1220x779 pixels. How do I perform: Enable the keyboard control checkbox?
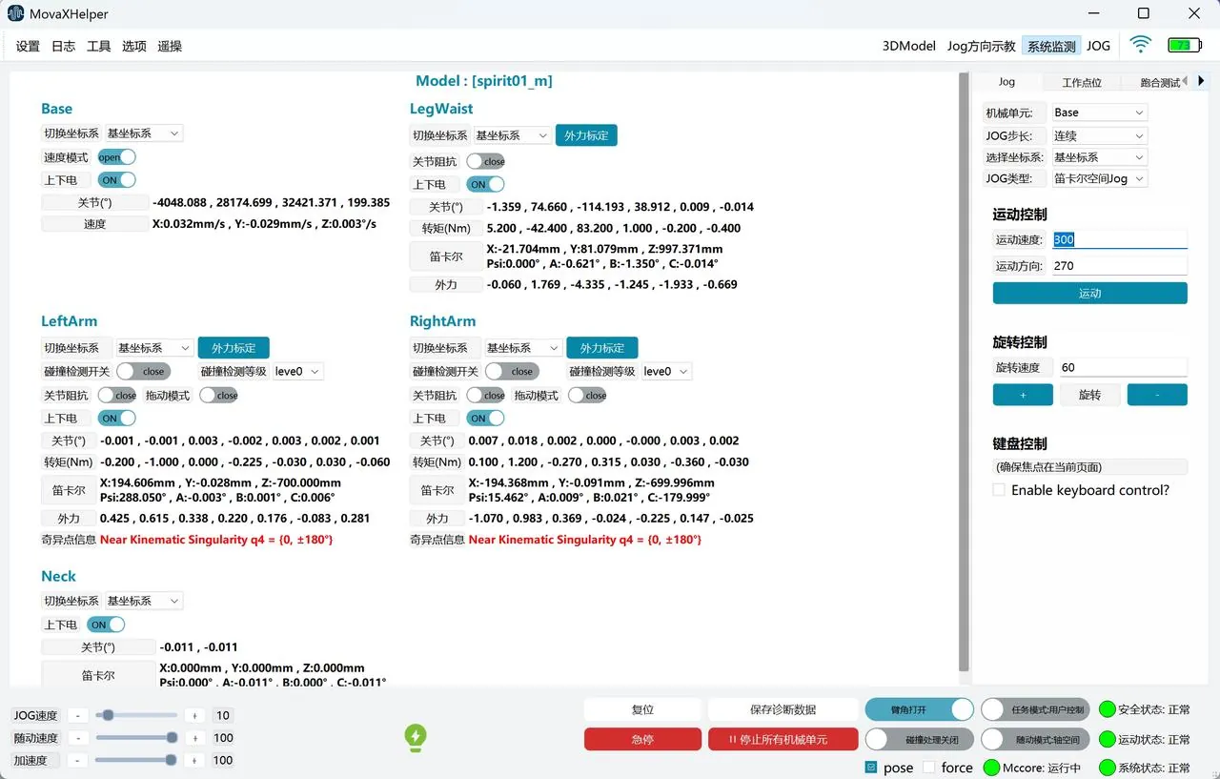coord(999,490)
